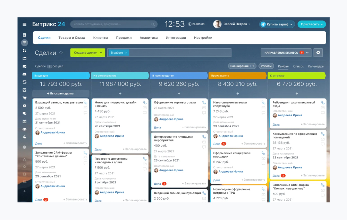Viewport: 347px width, 220px height.
Task: Star the Сделки page as favorite
Action: (x=61, y=53)
